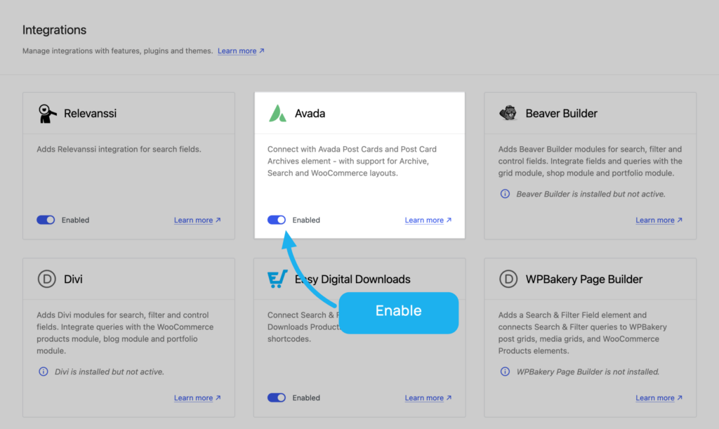The height and width of the screenshot is (429, 719).
Task: Click the Easy Digital Downloads card title
Action: [x=352, y=279]
